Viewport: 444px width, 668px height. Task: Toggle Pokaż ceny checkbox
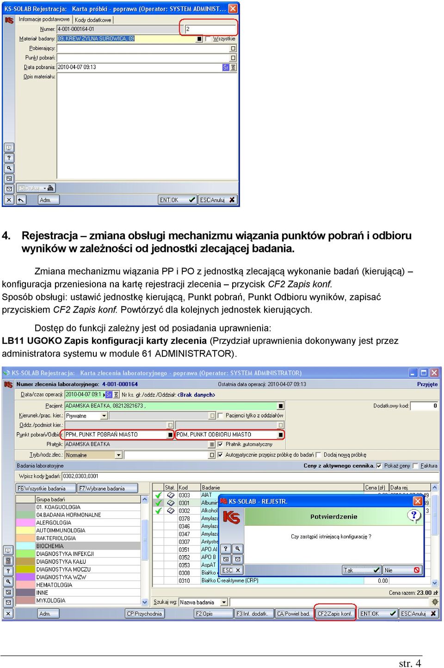click(x=379, y=466)
